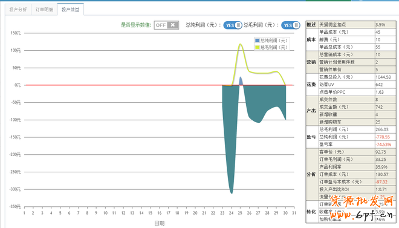This screenshot has height=228, width=399.
Task: Toggle the 总毛利润 YES switch
Action: pos(291,25)
